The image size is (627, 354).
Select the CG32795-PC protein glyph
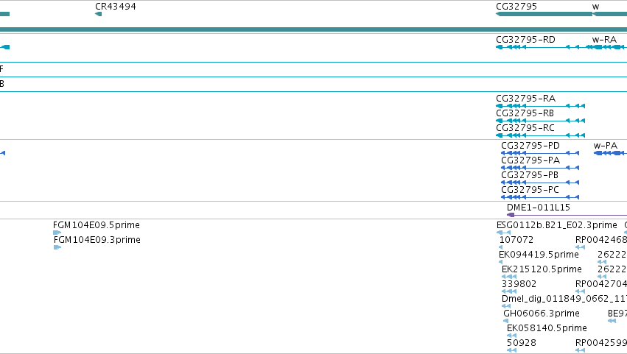coord(540,197)
